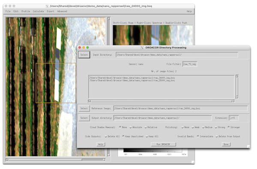Click main image scroll-down arrow
Viewport: 257px width, 169px height.
pyautogui.click(x=109, y=155)
